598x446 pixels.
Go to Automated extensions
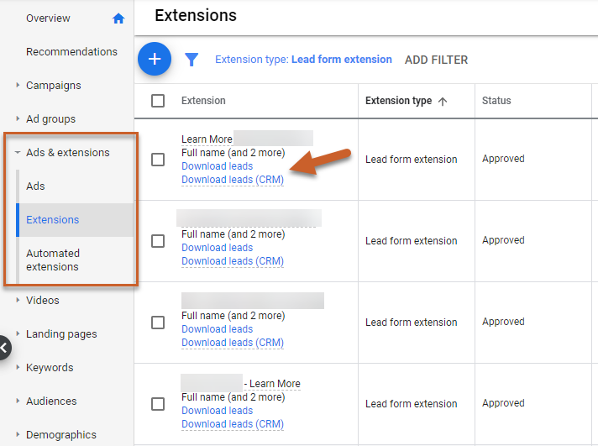pos(53,260)
